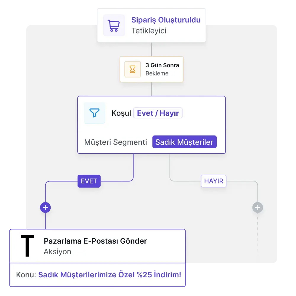296x296 pixels.
Task: Click the shopping cart trigger icon
Action: pyautogui.click(x=114, y=25)
